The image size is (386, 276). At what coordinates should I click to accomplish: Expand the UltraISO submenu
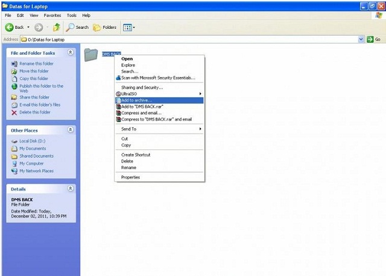pos(200,94)
